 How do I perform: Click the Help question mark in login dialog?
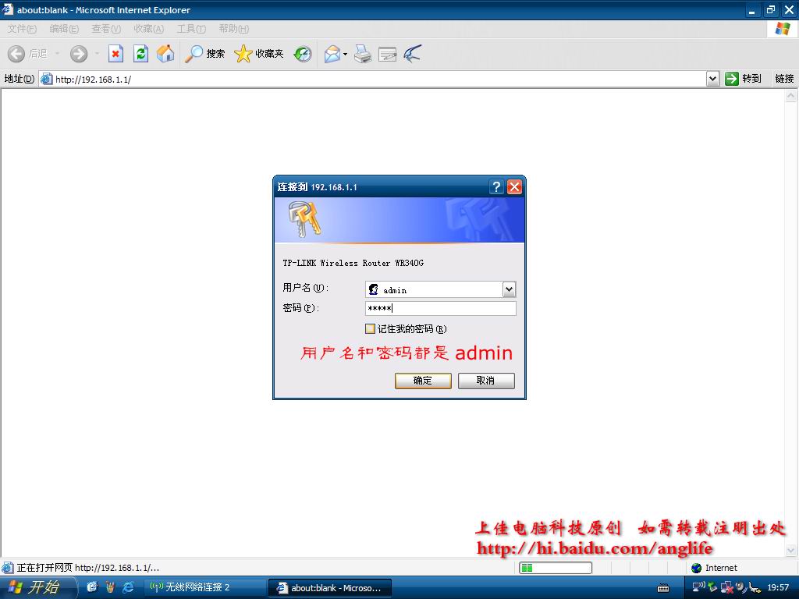[x=496, y=187]
